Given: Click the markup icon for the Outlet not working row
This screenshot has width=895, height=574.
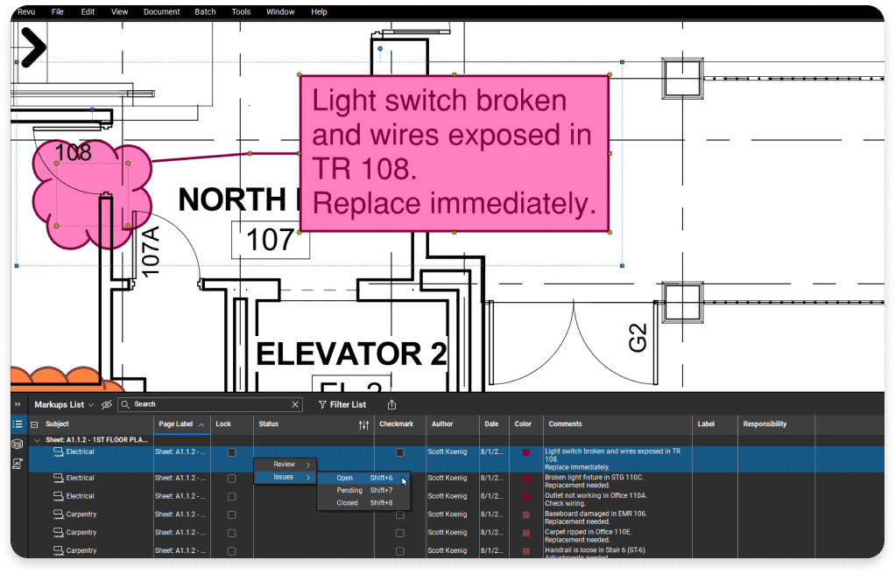Looking at the screenshot, I should [58, 496].
